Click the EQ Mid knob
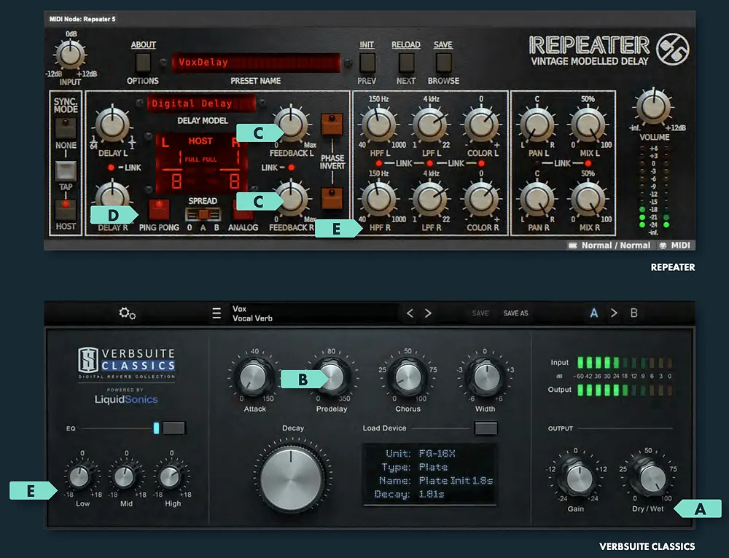The height and width of the screenshot is (558, 729). (x=125, y=476)
